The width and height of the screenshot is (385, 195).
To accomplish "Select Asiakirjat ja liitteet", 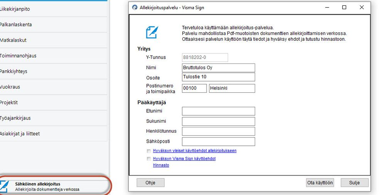I will click(53, 133).
